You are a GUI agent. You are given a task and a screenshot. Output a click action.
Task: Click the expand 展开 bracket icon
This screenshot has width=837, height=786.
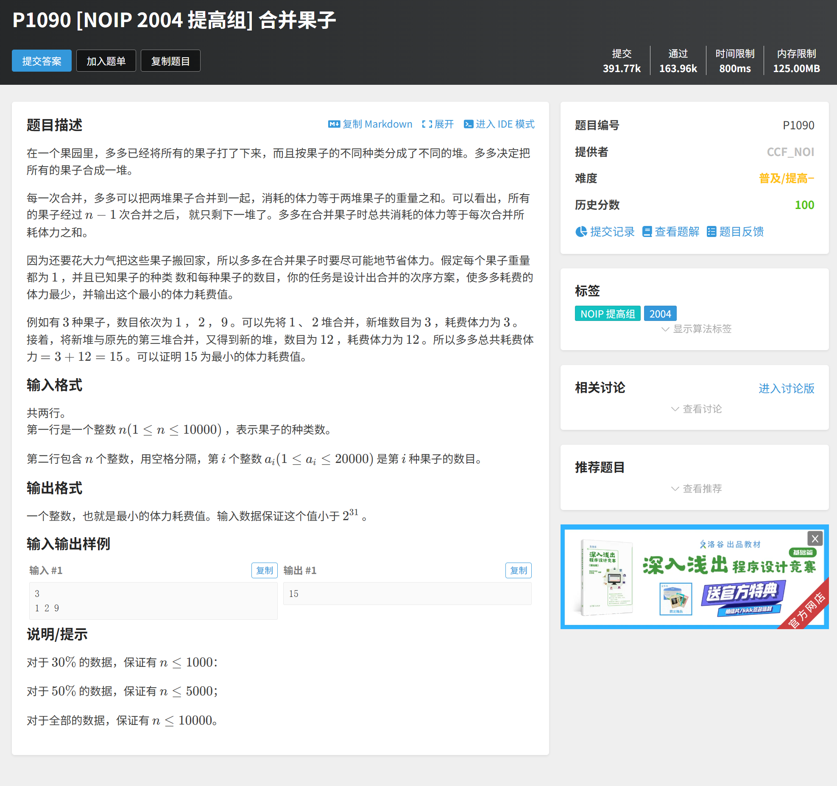click(x=427, y=124)
